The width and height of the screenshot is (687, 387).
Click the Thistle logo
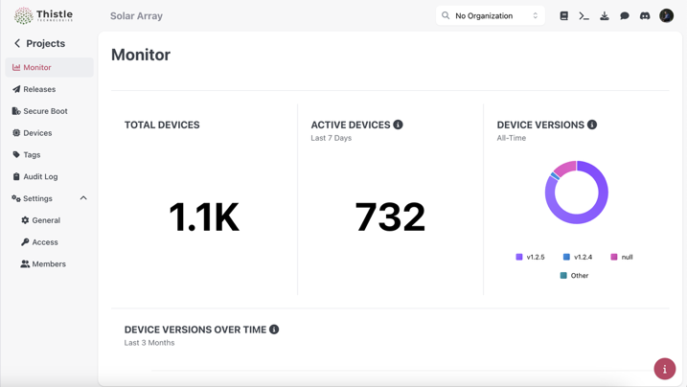(x=44, y=15)
